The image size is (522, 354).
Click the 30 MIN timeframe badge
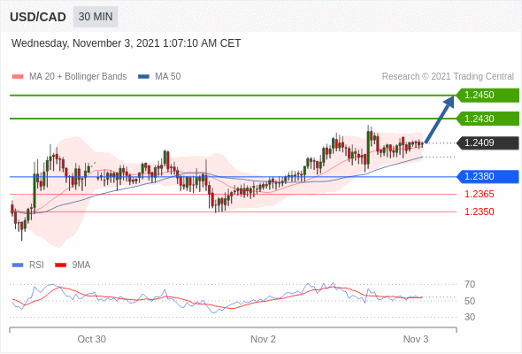click(96, 17)
